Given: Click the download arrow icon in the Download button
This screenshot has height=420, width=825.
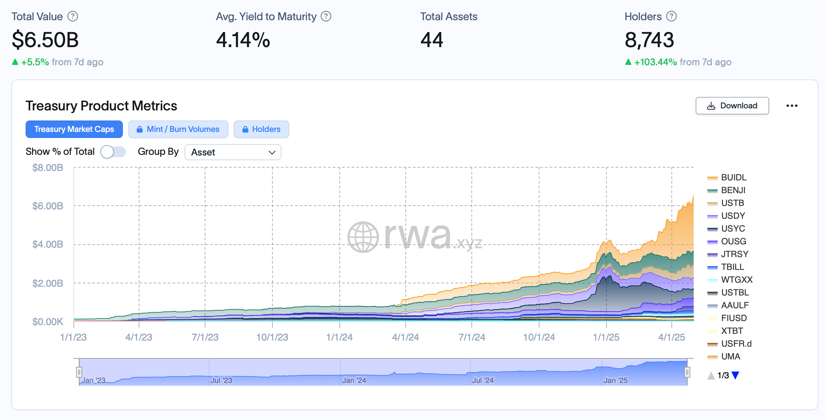Looking at the screenshot, I should coord(711,106).
